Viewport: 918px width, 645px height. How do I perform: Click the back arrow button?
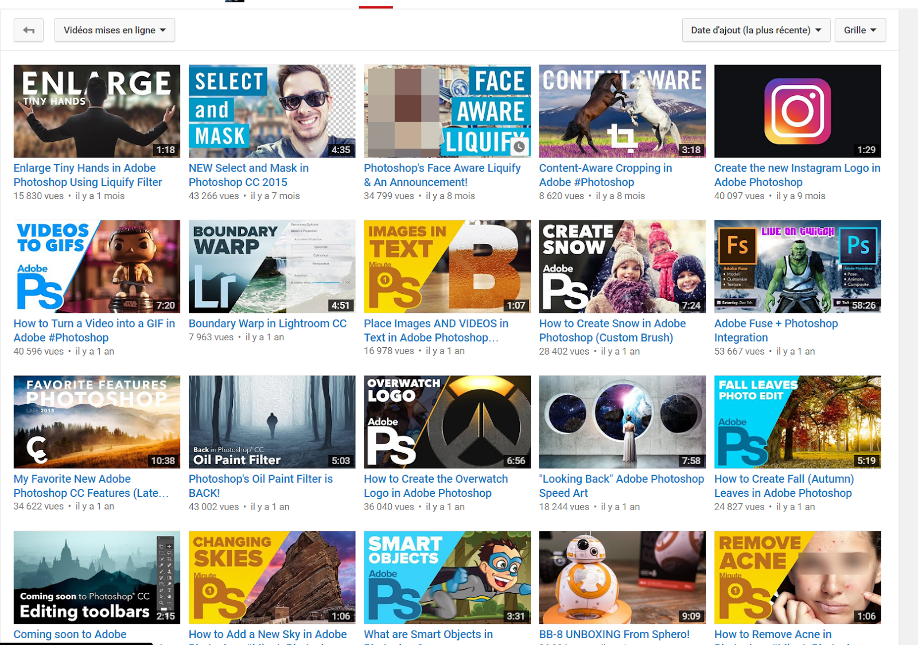(x=29, y=30)
